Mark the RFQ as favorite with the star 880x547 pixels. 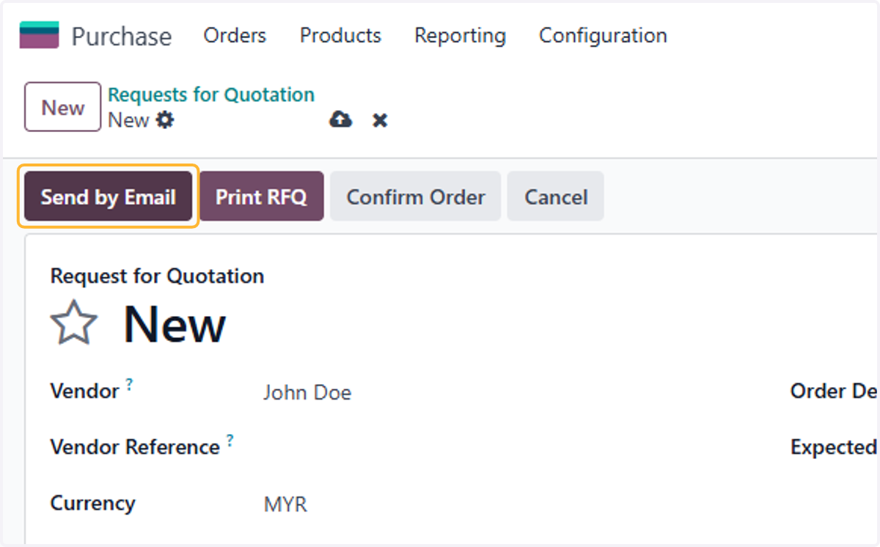pyautogui.click(x=73, y=323)
